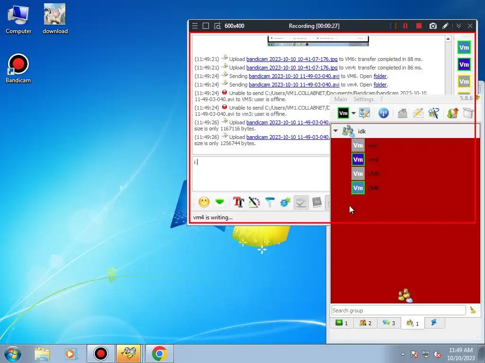The height and width of the screenshot is (363, 485).
Task: Click the users with tools manage icon
Action: [x=434, y=113]
